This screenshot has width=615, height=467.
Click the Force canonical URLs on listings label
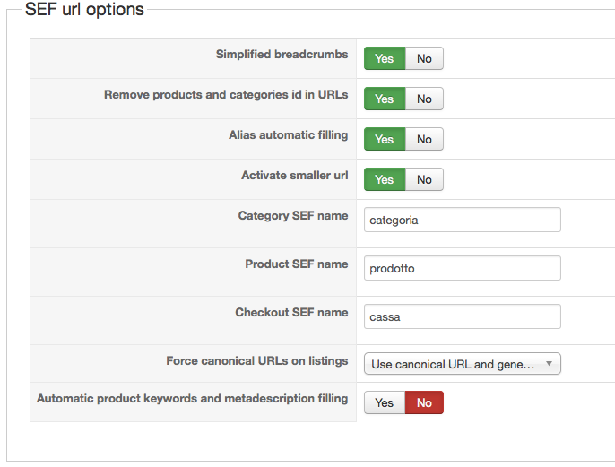pos(256,361)
